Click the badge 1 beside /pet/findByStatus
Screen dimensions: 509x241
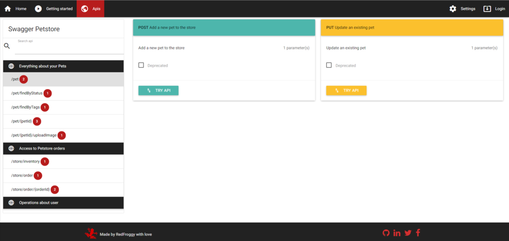(x=48, y=93)
